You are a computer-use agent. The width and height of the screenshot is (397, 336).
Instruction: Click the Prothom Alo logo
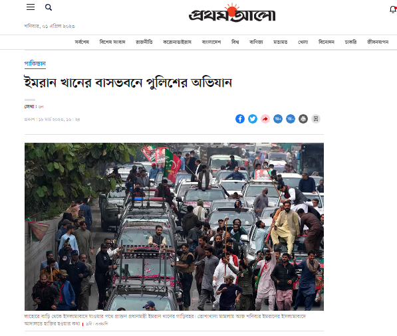pos(232,13)
